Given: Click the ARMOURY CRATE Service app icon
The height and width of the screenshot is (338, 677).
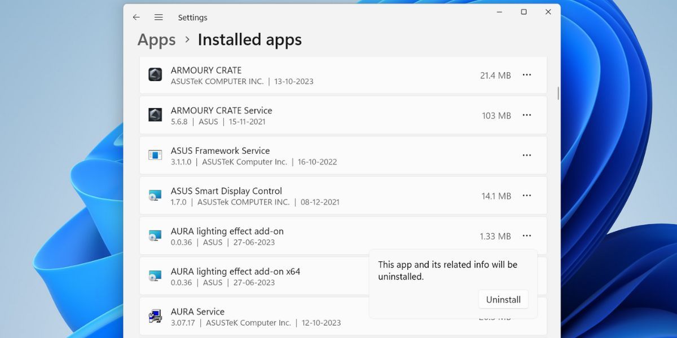Looking at the screenshot, I should [x=155, y=114].
